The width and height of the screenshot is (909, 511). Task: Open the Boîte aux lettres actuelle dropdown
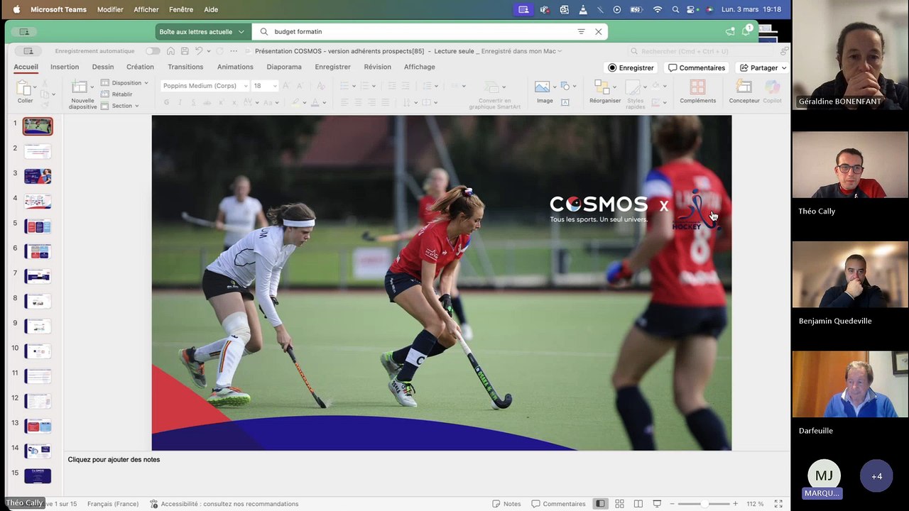[x=202, y=32]
